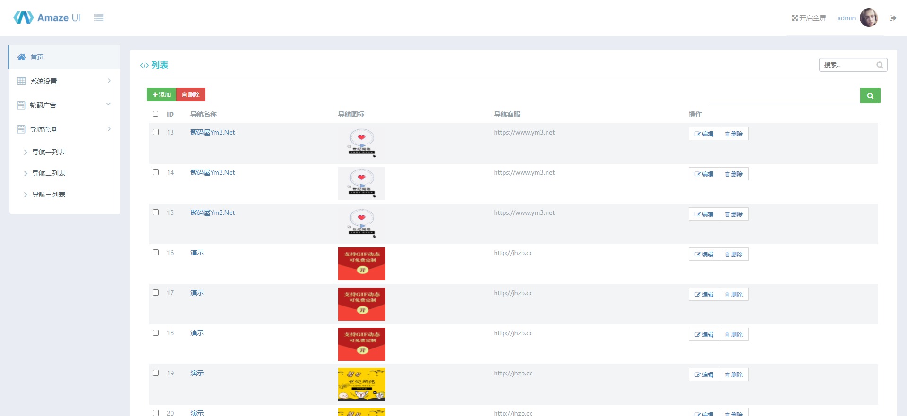This screenshot has height=416, width=907.
Task: Open 导航管理 menu item
Action: click(x=65, y=129)
